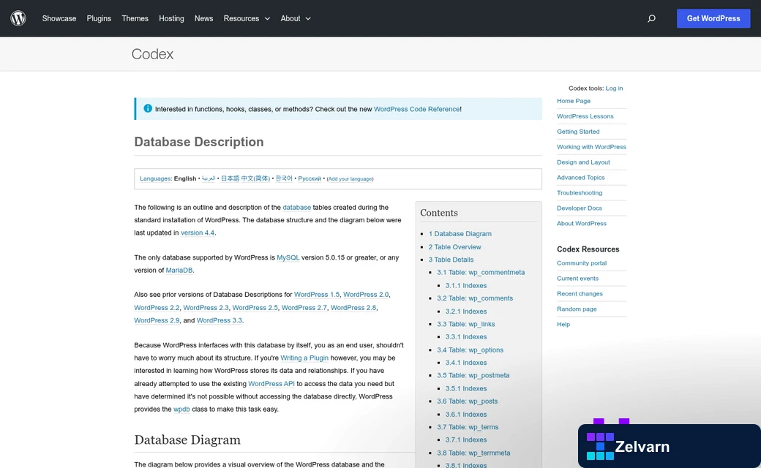Open the Showcase menu item
Screen dimensions: 761x468
59,18
